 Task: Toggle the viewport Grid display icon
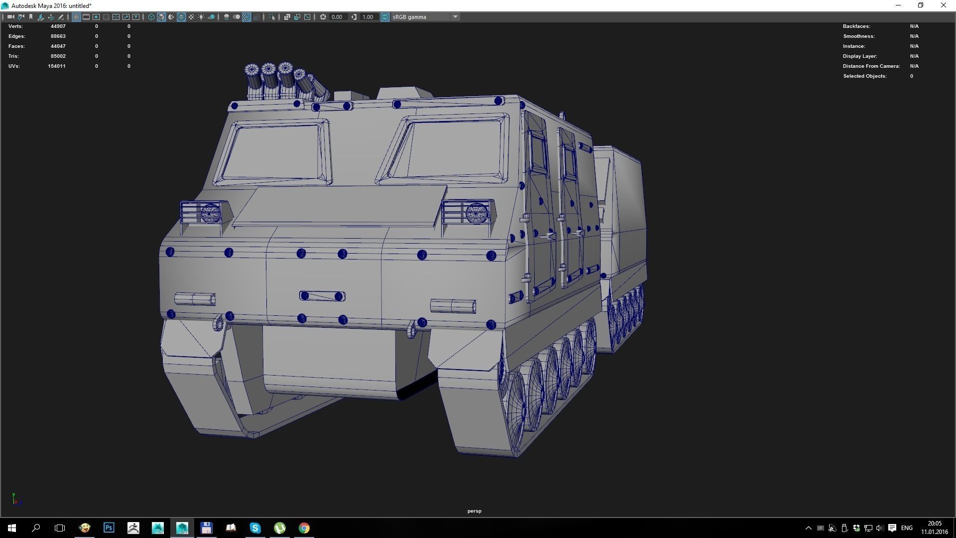(x=76, y=16)
